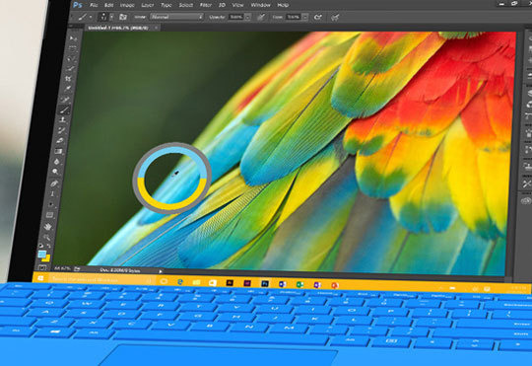532x366 pixels.
Task: Open the Layer menu
Action: pyautogui.click(x=148, y=5)
